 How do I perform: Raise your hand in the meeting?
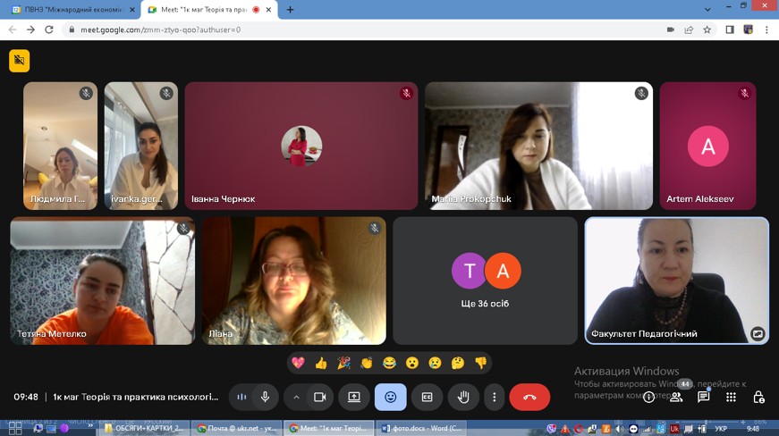[463, 397]
